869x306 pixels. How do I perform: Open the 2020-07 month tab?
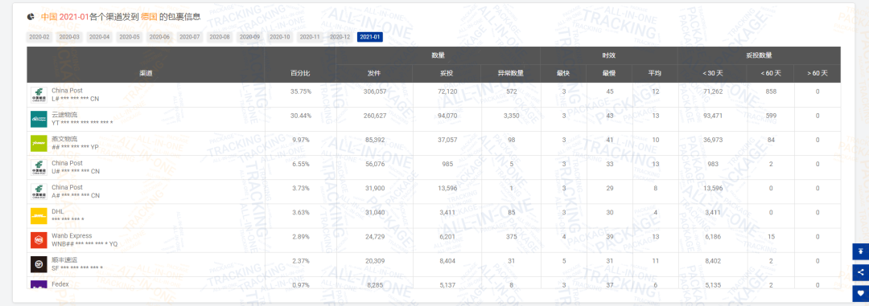point(190,37)
